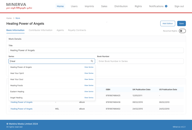
Task: Click View Series link for Heal Your Soul
Action: pos(89,79)
